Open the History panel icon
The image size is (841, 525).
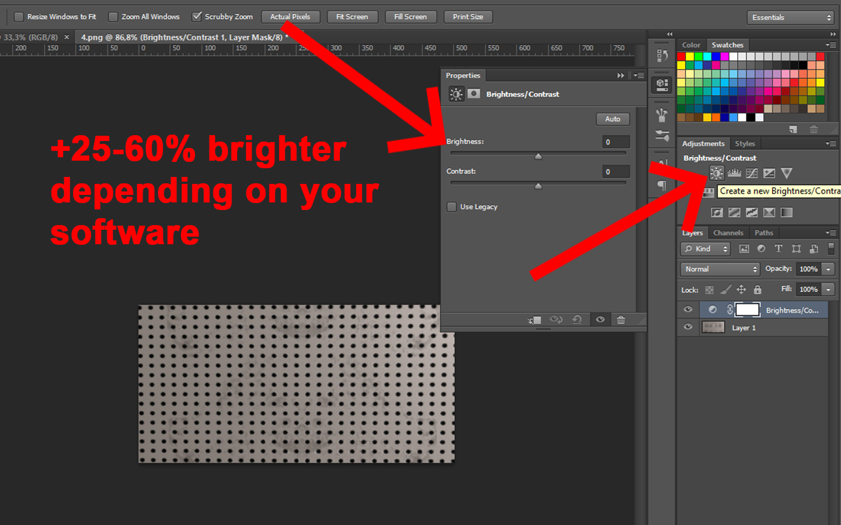coord(661,55)
